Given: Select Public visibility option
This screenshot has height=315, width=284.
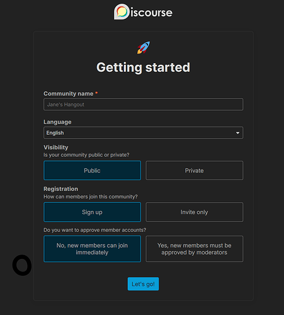Looking at the screenshot, I should (x=92, y=170).
